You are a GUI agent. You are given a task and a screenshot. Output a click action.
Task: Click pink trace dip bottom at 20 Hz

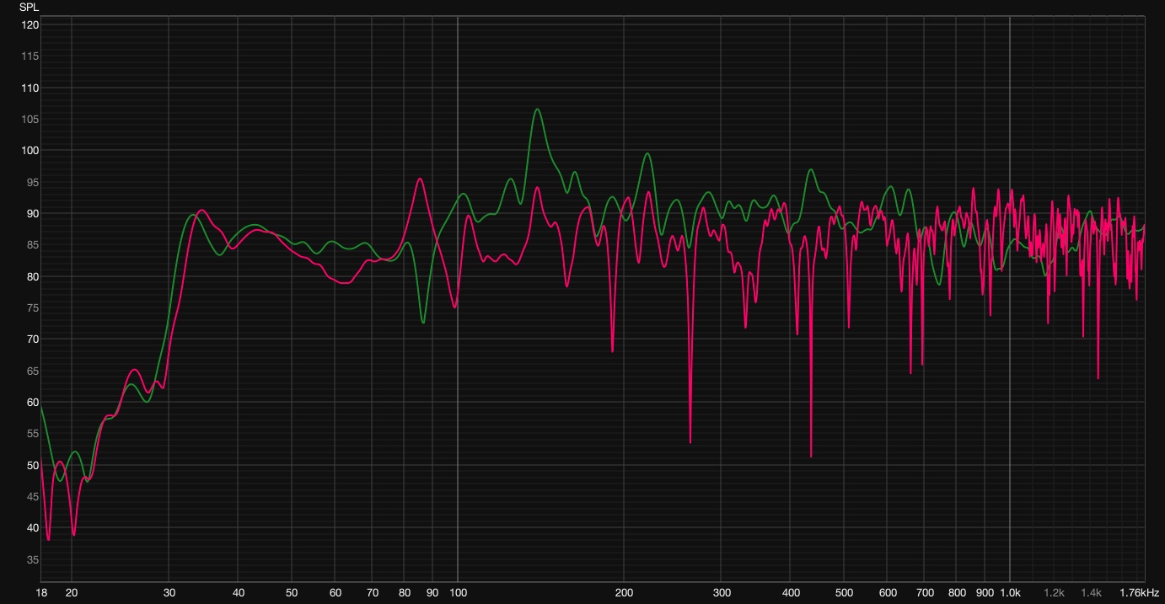click(73, 535)
